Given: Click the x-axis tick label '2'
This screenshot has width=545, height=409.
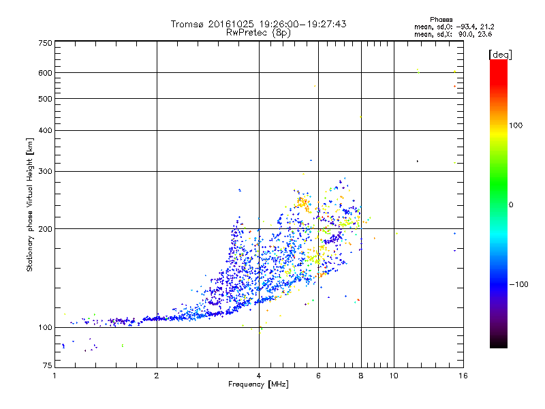Looking at the screenshot, I should tap(157, 376).
